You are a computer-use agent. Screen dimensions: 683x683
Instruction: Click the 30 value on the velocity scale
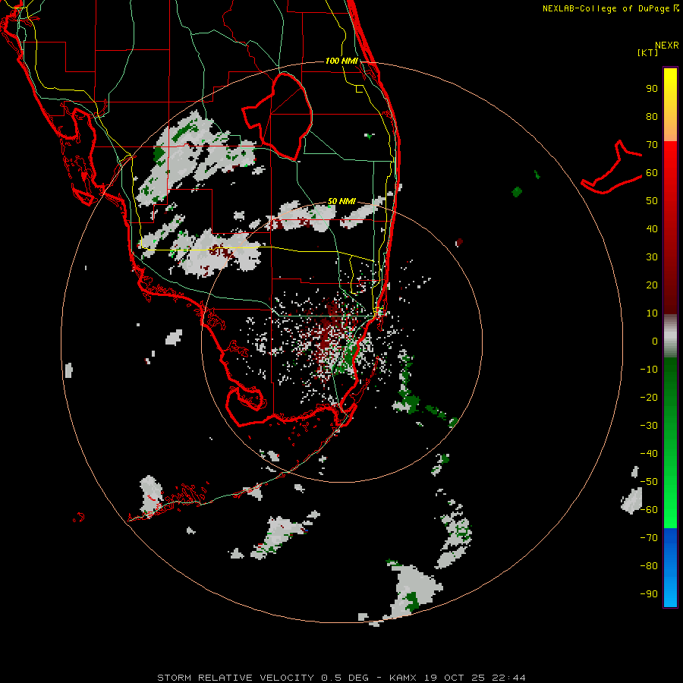click(x=652, y=257)
